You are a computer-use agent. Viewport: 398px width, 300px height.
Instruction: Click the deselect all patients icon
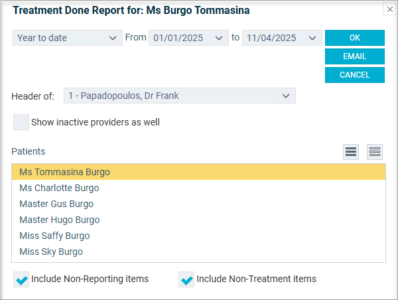pyautogui.click(x=375, y=152)
